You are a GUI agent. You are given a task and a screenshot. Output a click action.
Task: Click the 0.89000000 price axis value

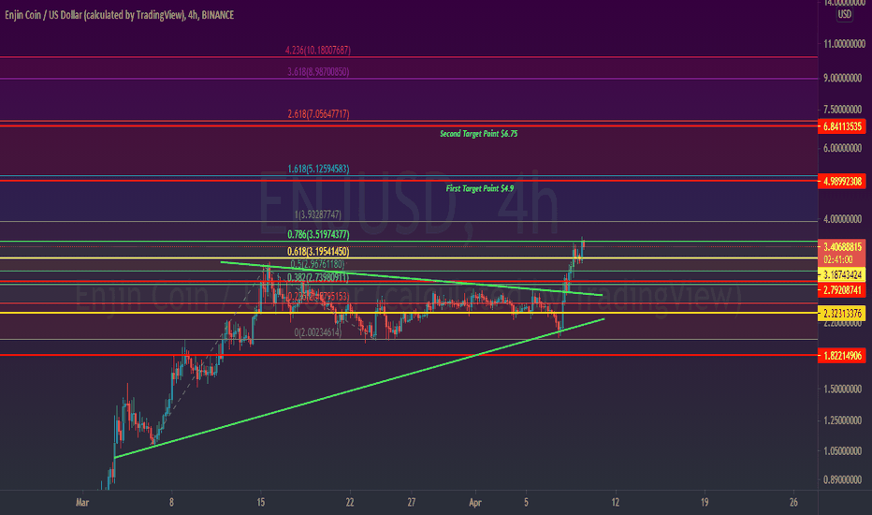(x=844, y=479)
